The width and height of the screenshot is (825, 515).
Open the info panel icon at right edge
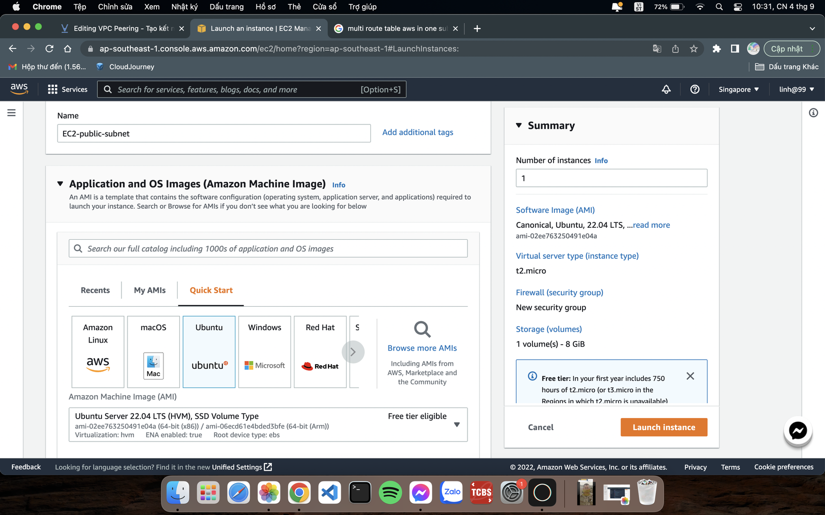coord(813,113)
